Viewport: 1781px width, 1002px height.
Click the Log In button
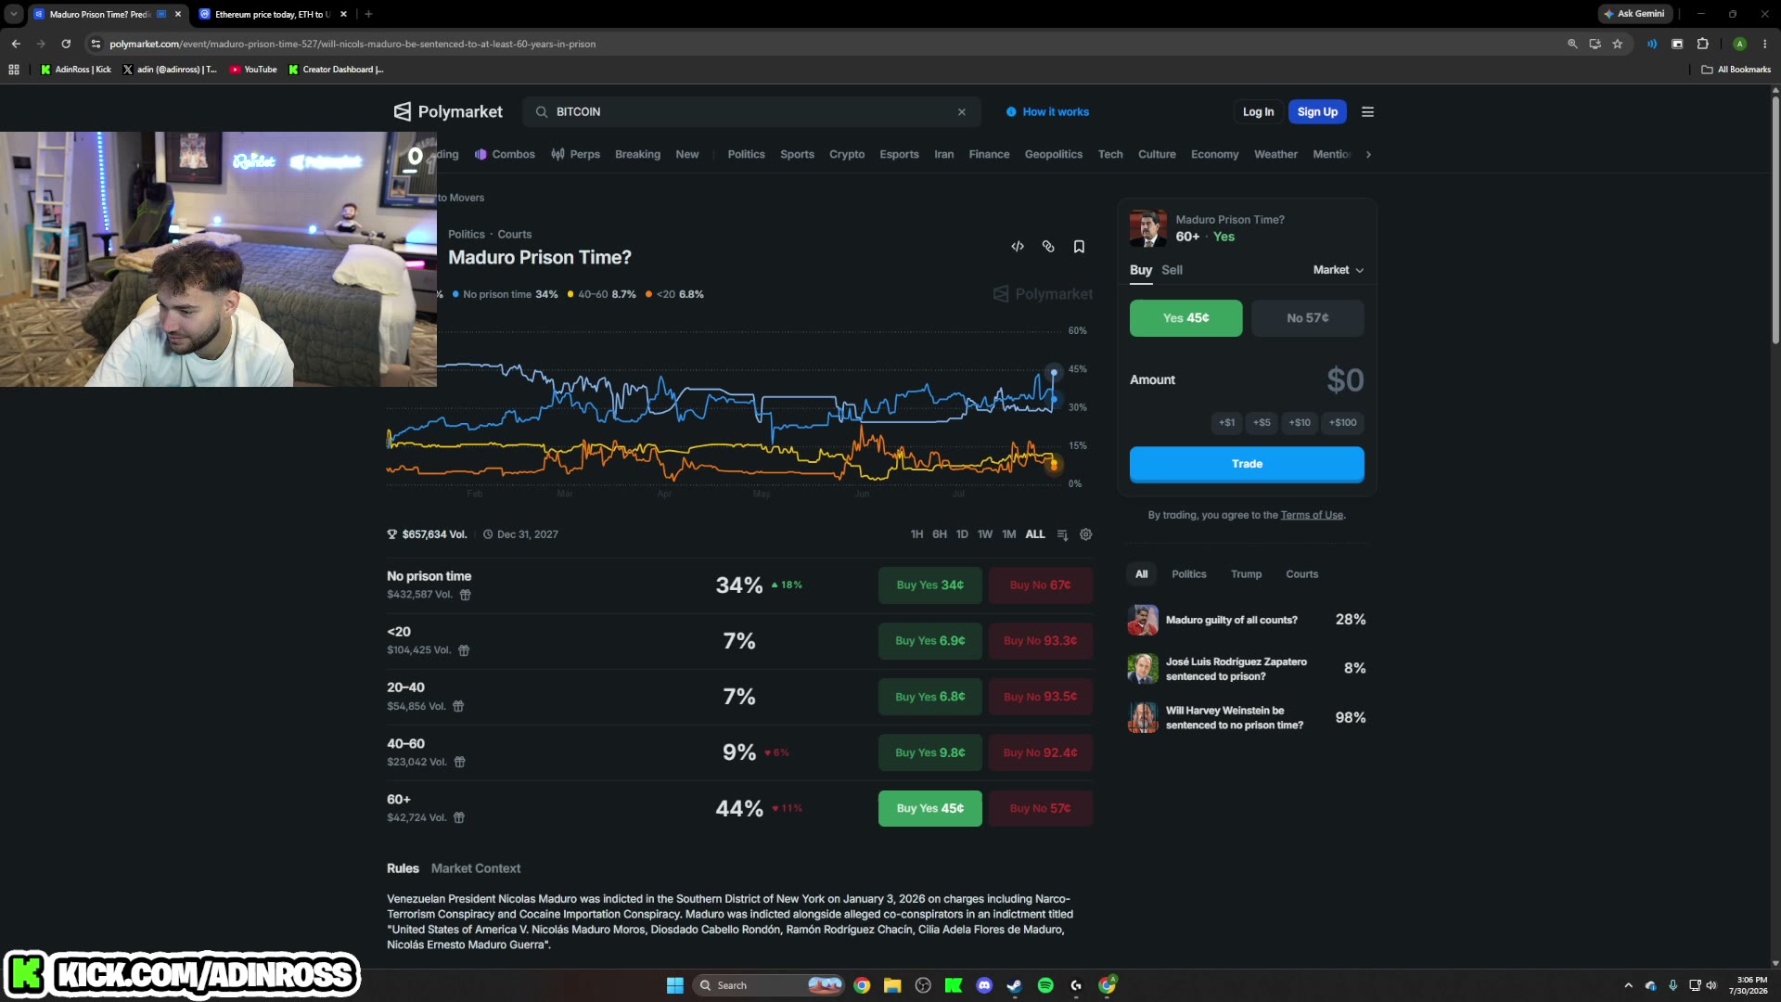click(1258, 112)
